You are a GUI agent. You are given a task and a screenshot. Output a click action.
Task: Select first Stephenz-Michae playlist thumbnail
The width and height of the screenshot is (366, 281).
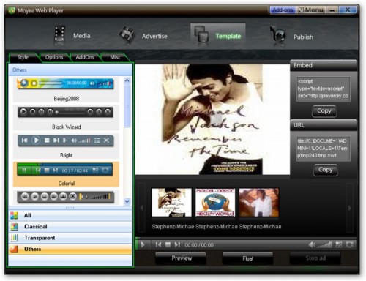pyautogui.click(x=172, y=202)
